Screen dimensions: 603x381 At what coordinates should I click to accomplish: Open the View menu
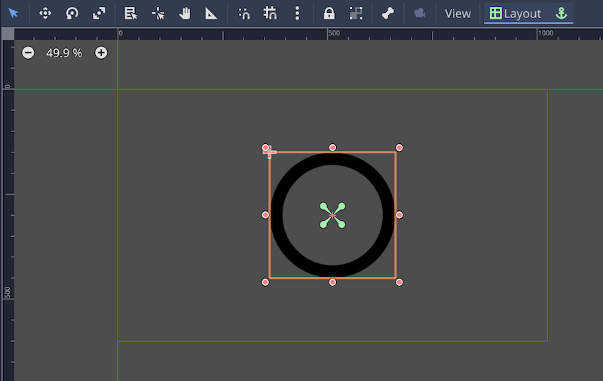click(458, 14)
